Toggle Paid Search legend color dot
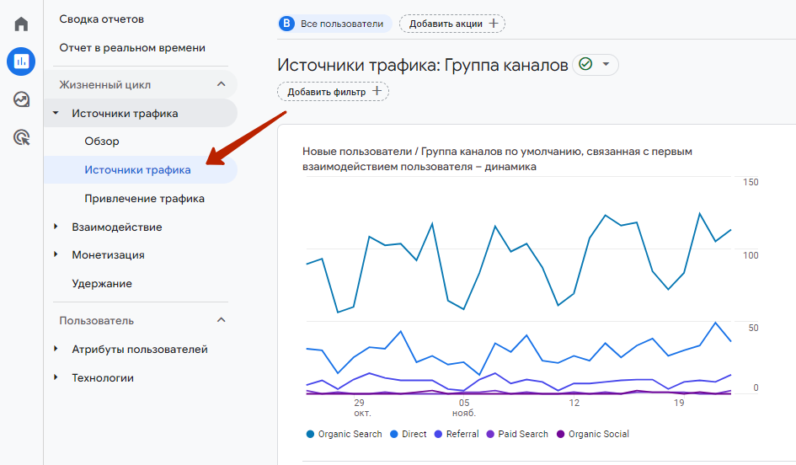This screenshot has width=796, height=465. point(490,434)
